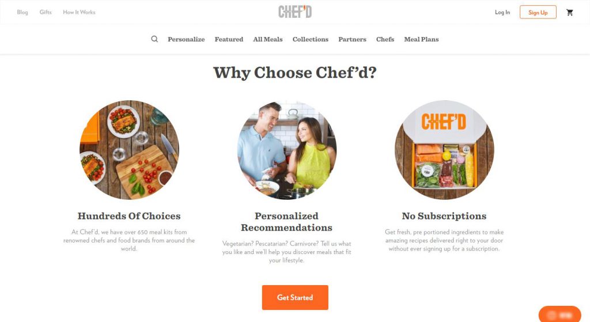The image size is (590, 322).
Task: Click the Log In link
Action: pos(502,13)
